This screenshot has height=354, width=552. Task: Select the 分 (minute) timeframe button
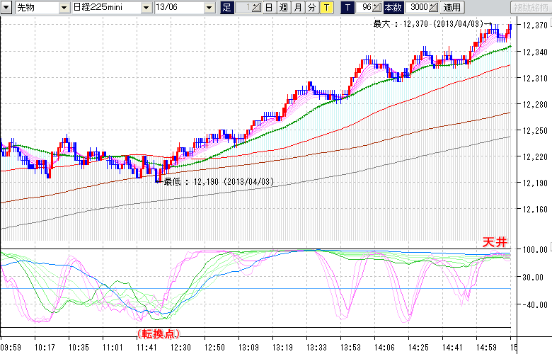pyautogui.click(x=311, y=8)
